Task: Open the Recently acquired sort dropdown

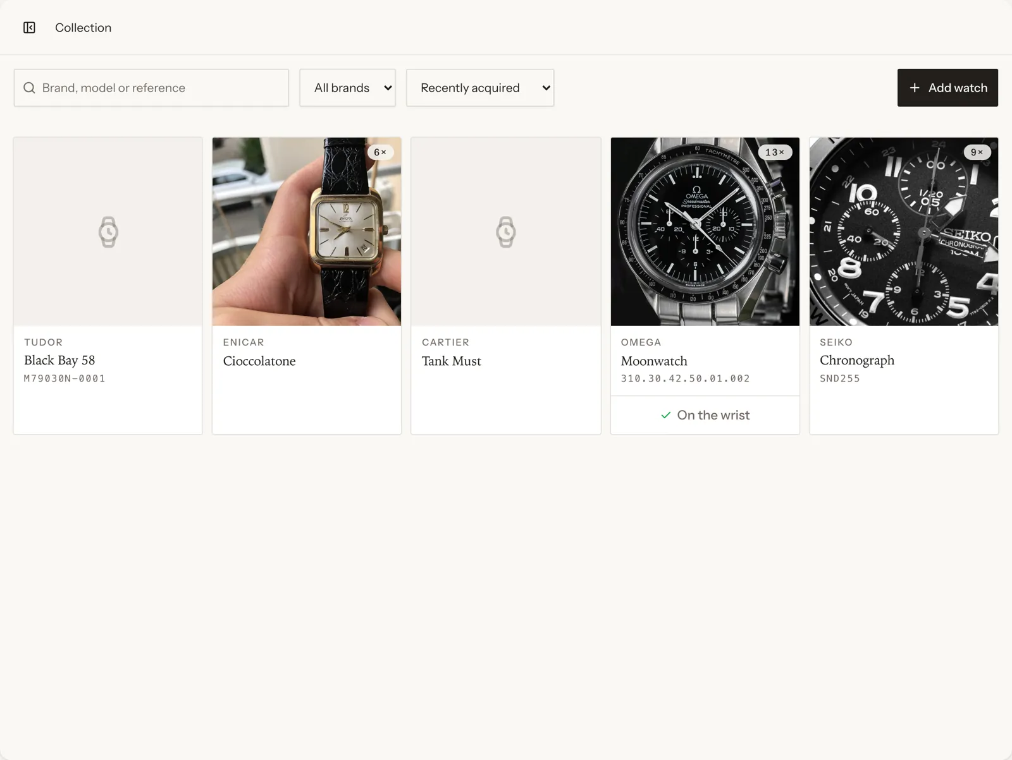Action: [480, 88]
